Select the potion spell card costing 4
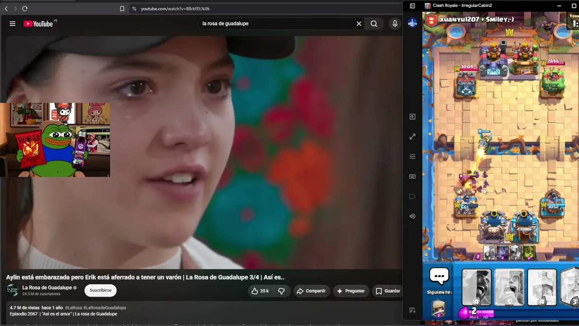The width and height of the screenshot is (579, 326). tap(542, 288)
